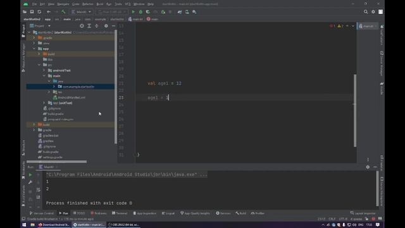Open the Terminal tool window
This screenshot has width=405, height=228.
tap(120, 213)
